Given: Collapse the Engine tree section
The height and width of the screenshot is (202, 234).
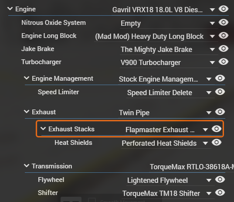Looking at the screenshot, I should (x=10, y=9).
